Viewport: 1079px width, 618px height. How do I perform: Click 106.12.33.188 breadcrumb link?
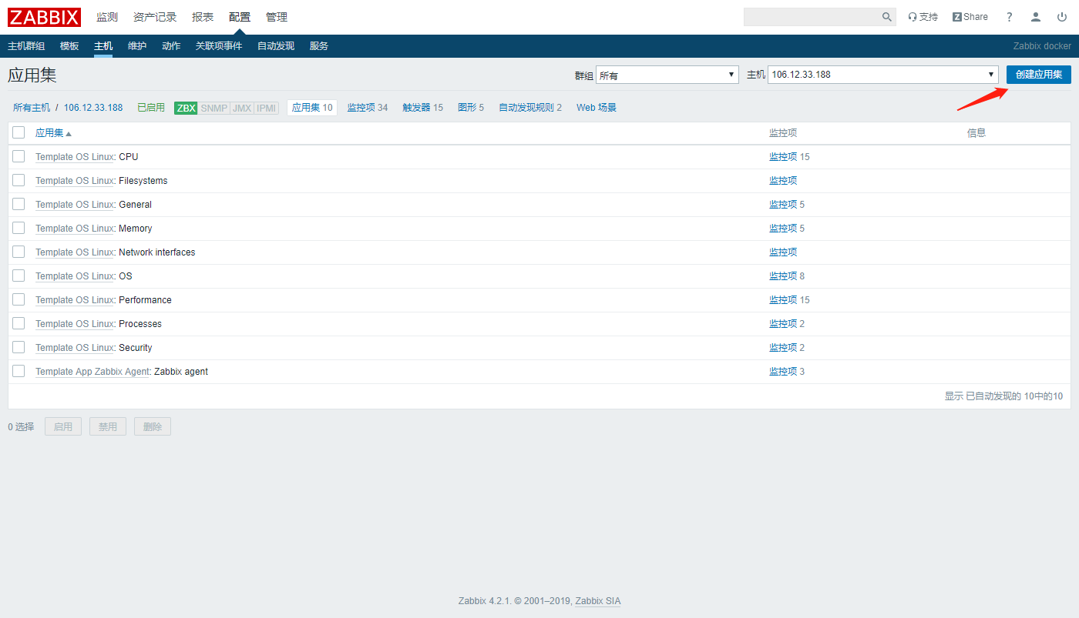click(x=93, y=108)
